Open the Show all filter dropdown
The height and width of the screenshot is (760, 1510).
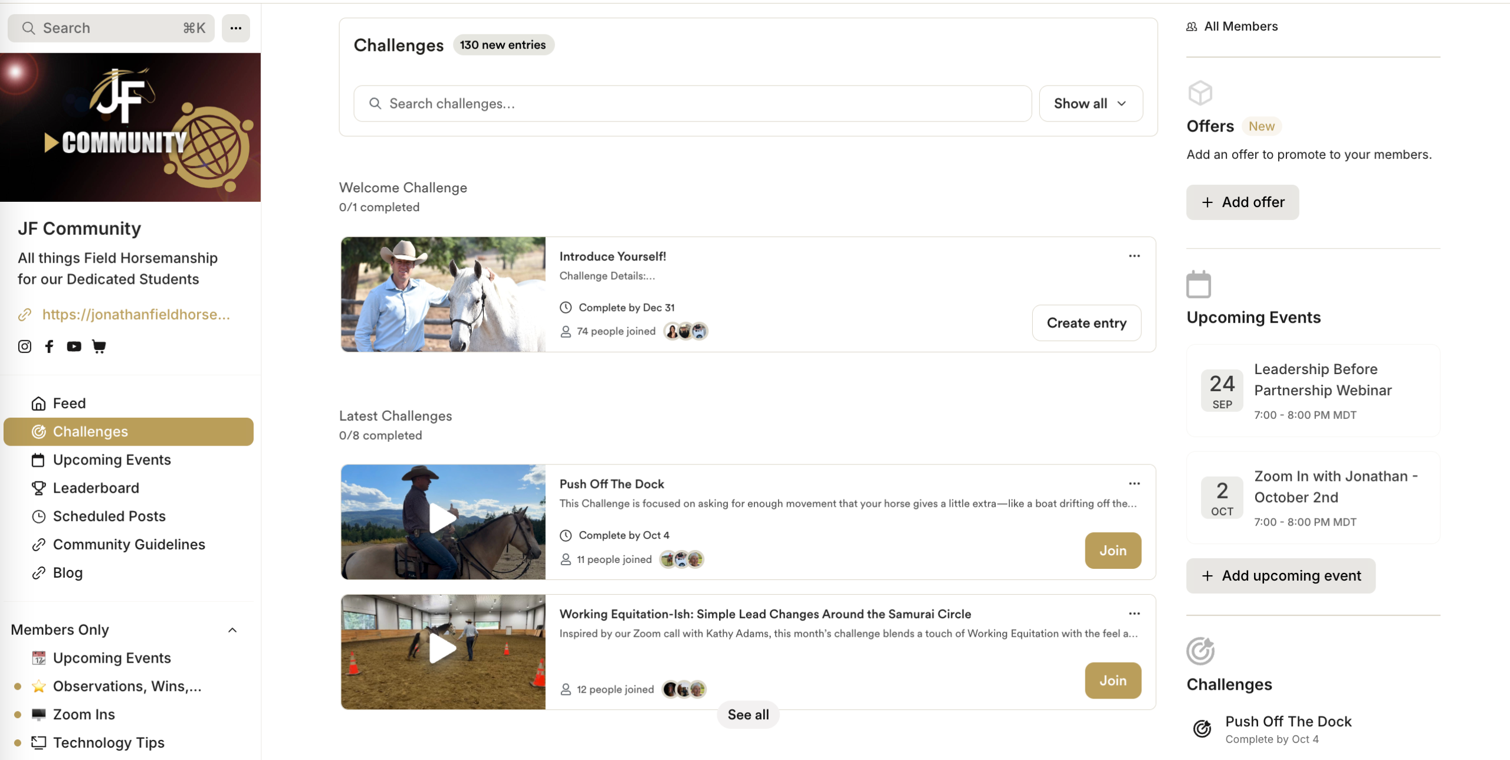coord(1090,104)
